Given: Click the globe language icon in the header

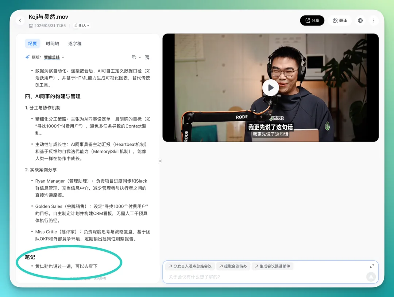Looking at the screenshot, I should tap(360, 20).
